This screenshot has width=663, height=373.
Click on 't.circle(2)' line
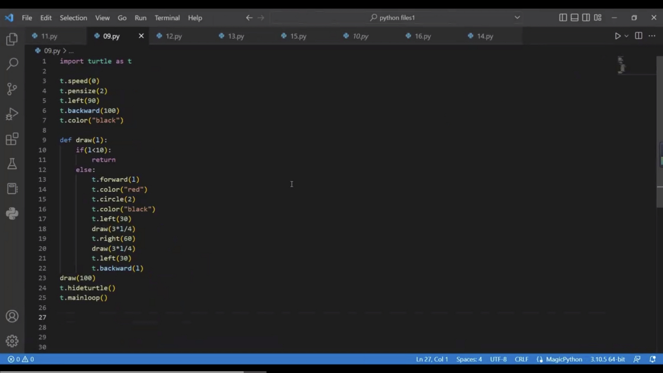pyautogui.click(x=113, y=199)
